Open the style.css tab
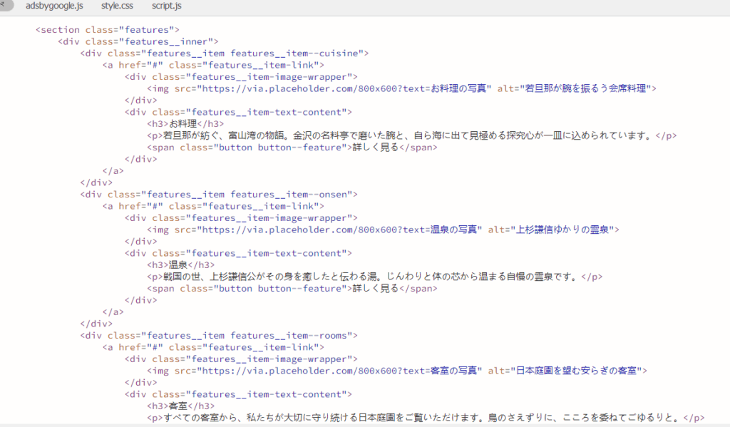 coord(117,6)
